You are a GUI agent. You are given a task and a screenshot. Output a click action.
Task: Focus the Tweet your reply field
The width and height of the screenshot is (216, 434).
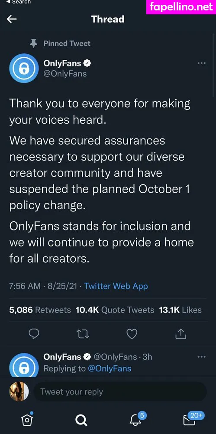[x=120, y=391]
